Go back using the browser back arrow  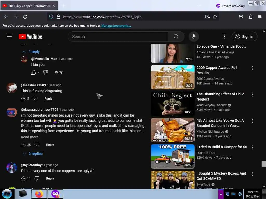pos(6,17)
